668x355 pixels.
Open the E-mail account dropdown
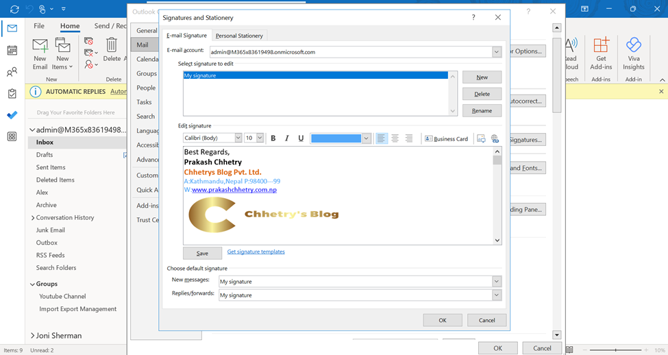(496, 52)
